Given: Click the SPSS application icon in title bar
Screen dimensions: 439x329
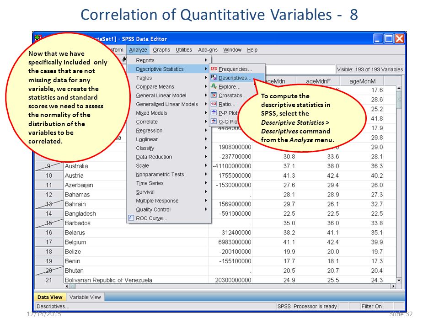Looking at the screenshot, I should (x=38, y=38).
